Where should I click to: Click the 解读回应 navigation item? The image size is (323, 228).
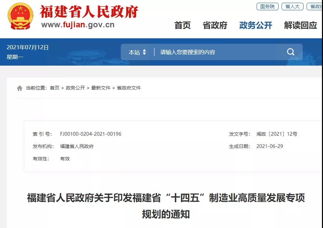click(x=300, y=25)
